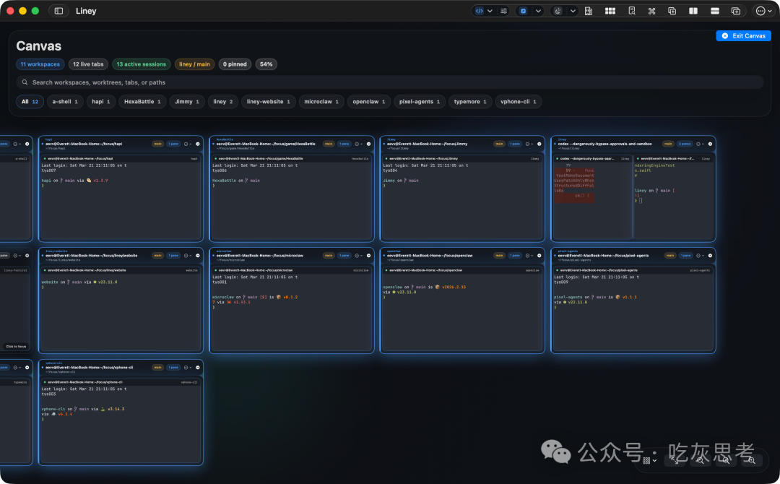
Task: Click the zoom in magnifier on canvas
Action: point(753,460)
